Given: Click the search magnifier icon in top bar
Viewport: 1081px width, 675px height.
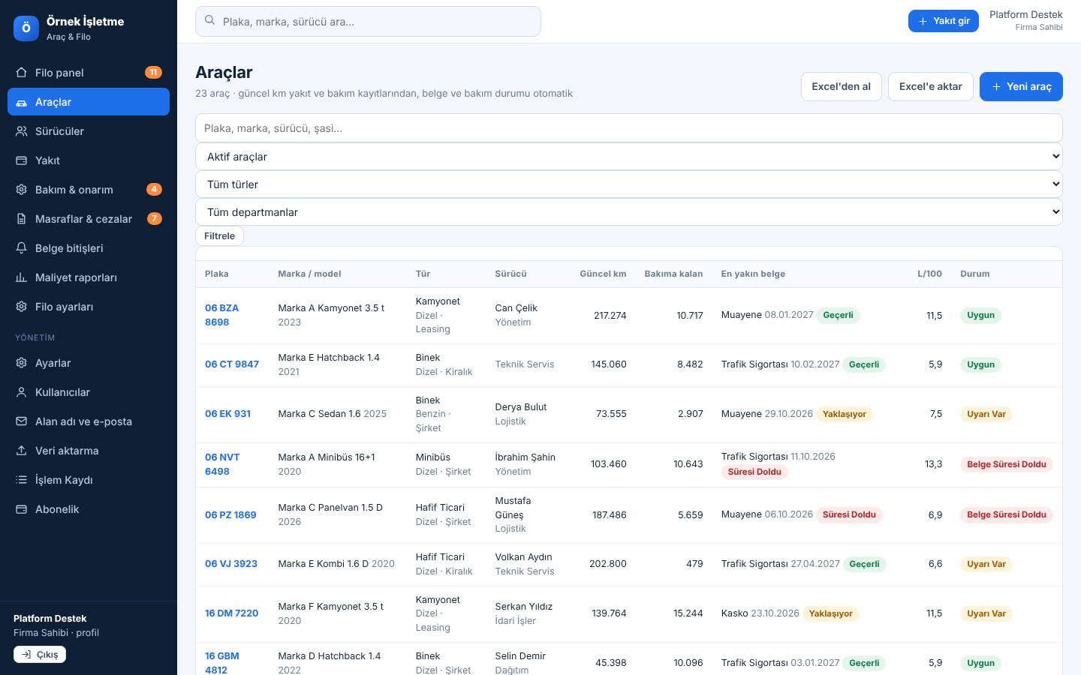Looking at the screenshot, I should (210, 21).
